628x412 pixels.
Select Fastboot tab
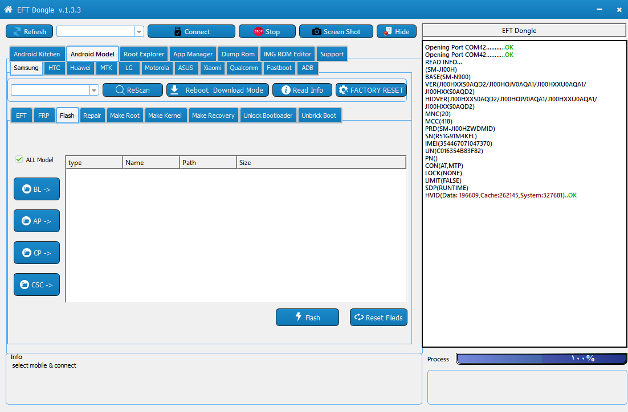(279, 68)
